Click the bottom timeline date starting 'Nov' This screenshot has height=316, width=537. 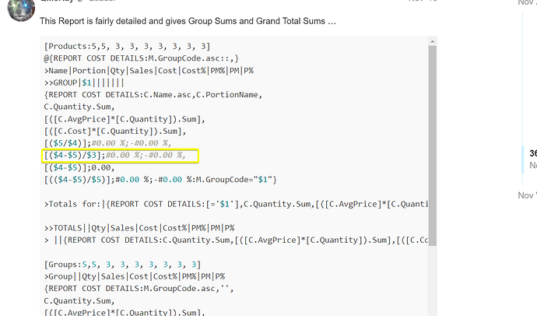pos(528,195)
